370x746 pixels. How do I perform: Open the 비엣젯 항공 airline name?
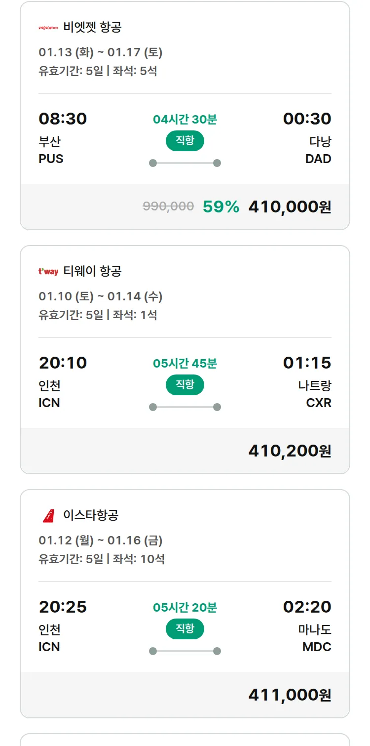point(92,27)
